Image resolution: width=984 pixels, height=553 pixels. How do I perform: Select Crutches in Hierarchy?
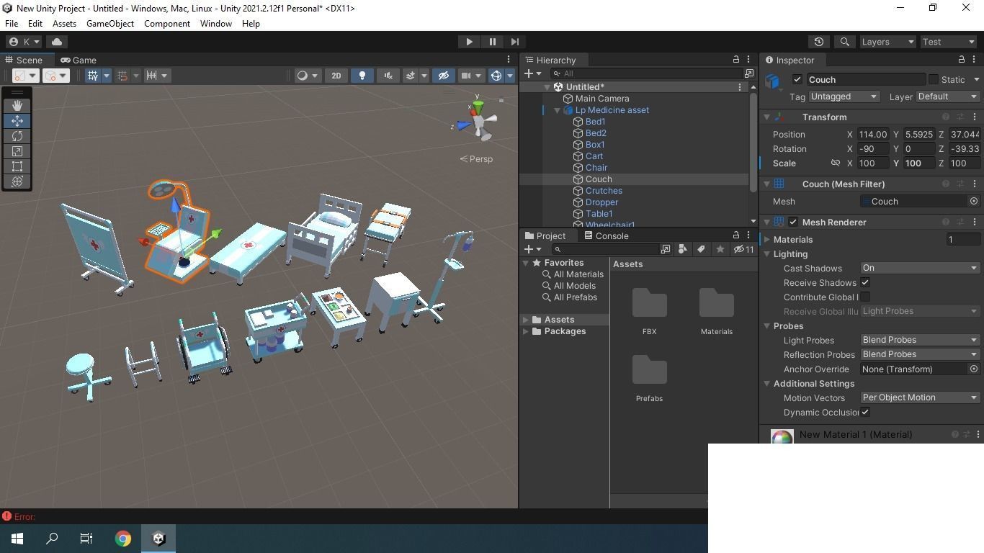coord(604,191)
